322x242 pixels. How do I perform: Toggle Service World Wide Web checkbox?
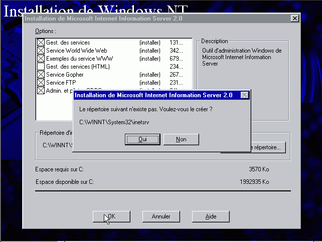41,51
